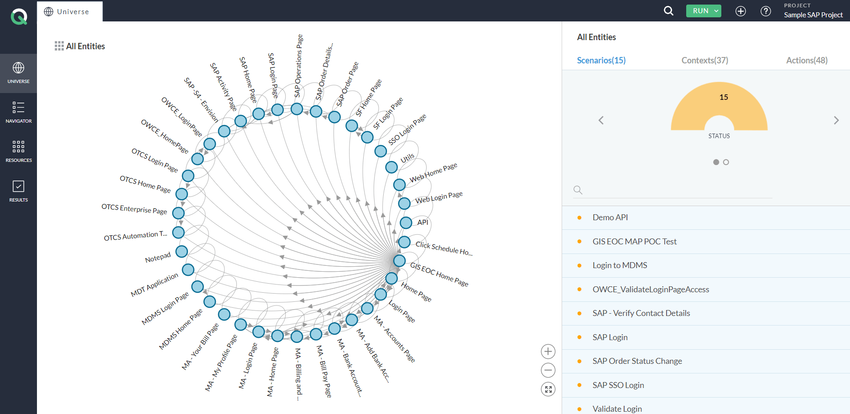Select the MA - Home Page node

click(277, 336)
